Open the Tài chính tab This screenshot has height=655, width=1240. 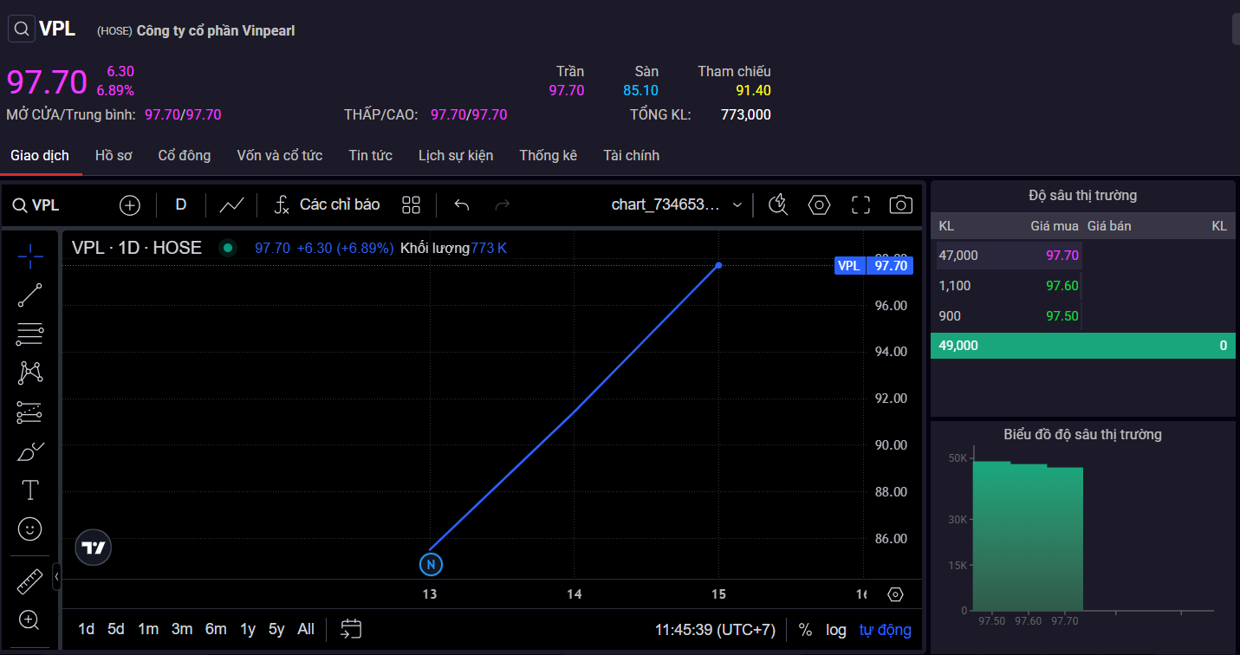point(631,156)
